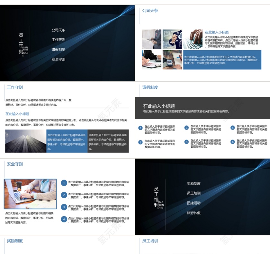Click the vertical 员工福利 title text
Screen dimensions: 270x254
pos(156,197)
